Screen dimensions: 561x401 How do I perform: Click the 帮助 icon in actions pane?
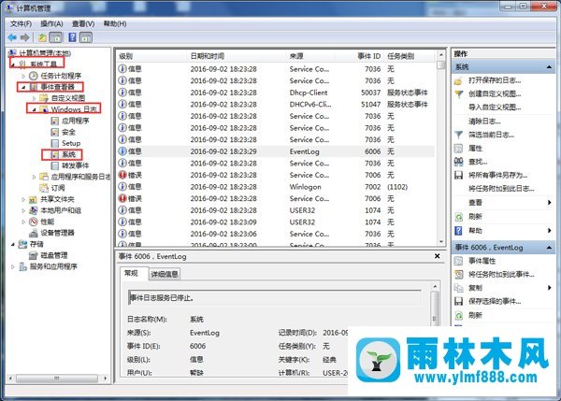459,231
